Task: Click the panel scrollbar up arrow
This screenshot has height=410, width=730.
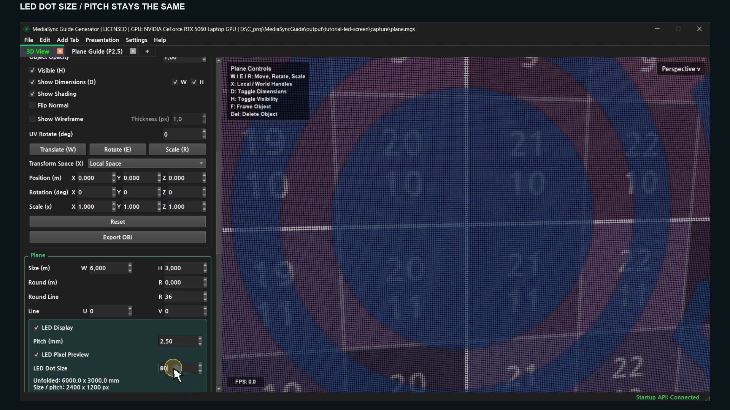Action: pos(219,60)
